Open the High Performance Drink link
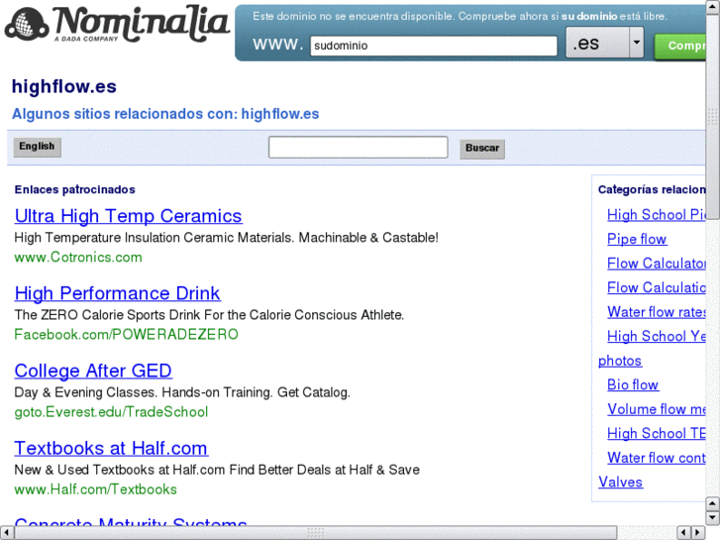Screen dimensions: 720x540 (117, 293)
